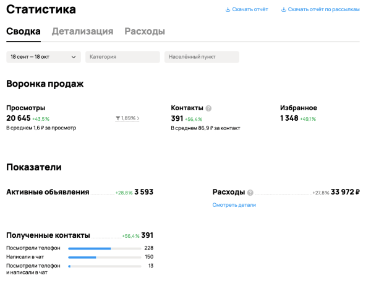Click the Избранное value 1 348

pyautogui.click(x=289, y=118)
